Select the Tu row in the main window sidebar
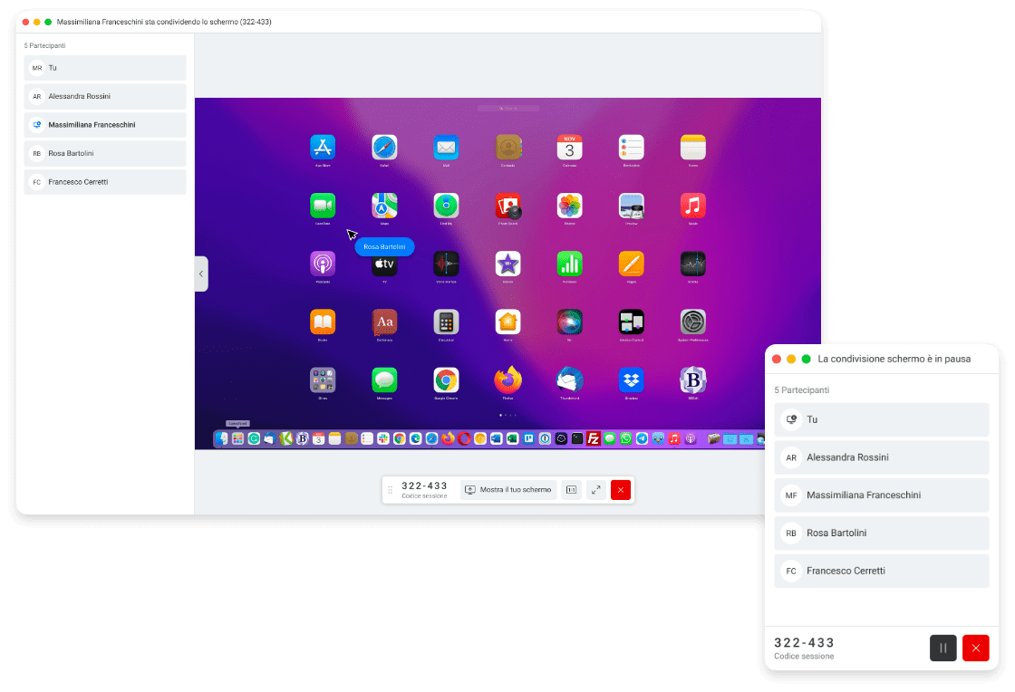Screen dimensions: 1015x692 coord(105,68)
